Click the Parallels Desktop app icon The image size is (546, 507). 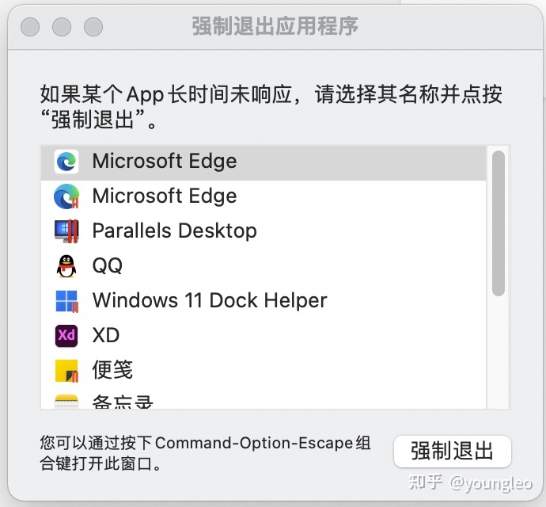66,231
